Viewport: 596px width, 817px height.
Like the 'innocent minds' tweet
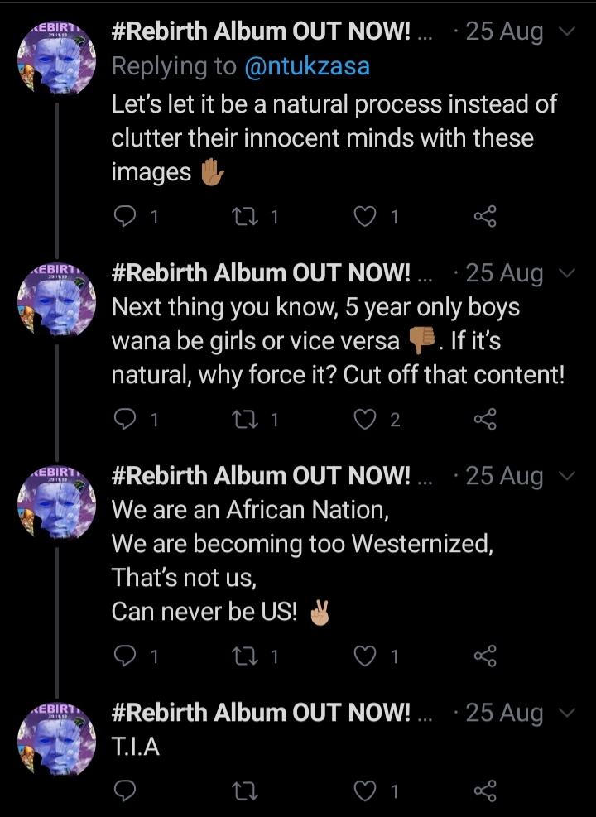coord(365,217)
